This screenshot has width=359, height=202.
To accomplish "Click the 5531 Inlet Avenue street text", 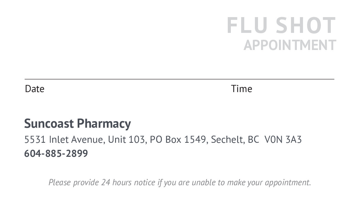I will click(x=64, y=140).
